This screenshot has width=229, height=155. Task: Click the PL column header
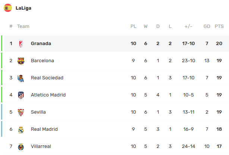pos(133,26)
